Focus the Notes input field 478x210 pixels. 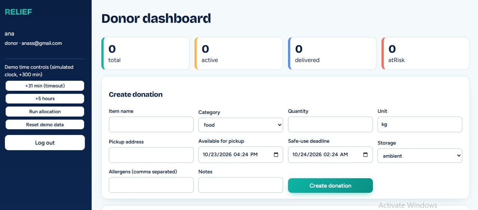[x=240, y=185]
